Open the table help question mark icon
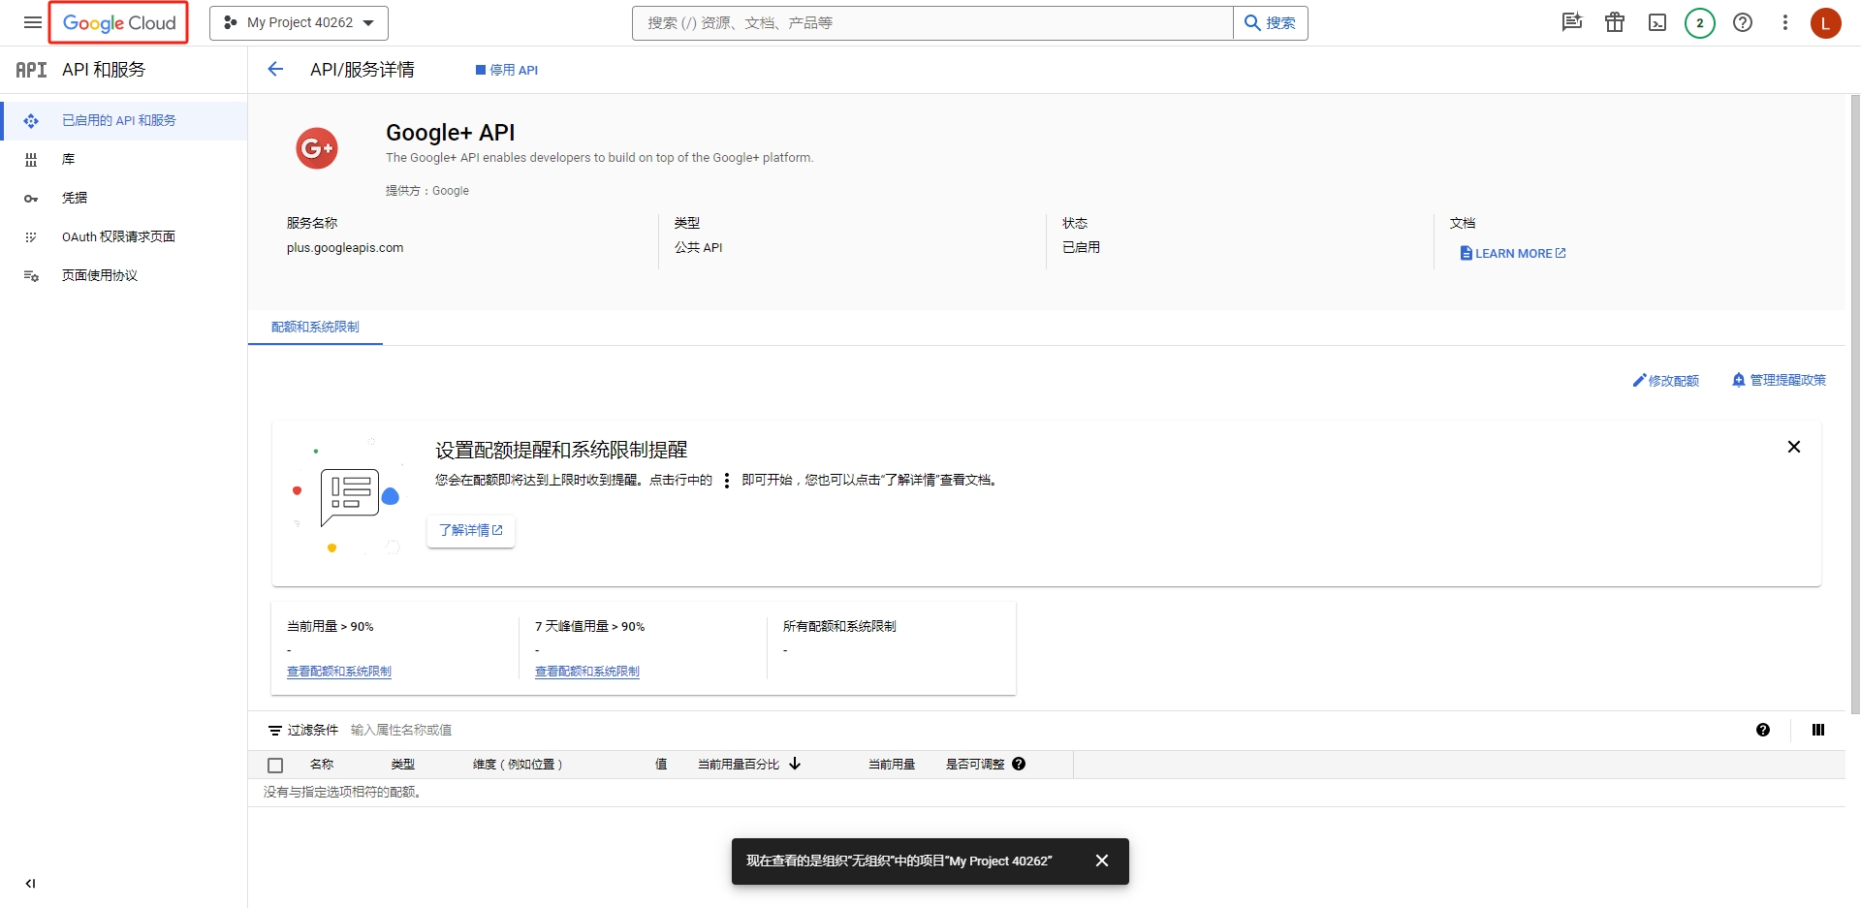This screenshot has height=908, width=1861. click(1763, 730)
